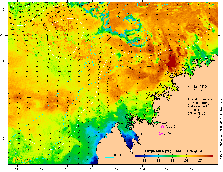Click the latitude label -12
Viewport: 223px width, 172px height.
3,10
